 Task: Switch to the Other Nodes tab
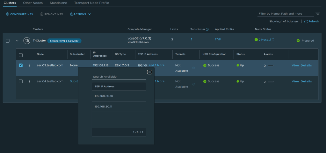33,3
